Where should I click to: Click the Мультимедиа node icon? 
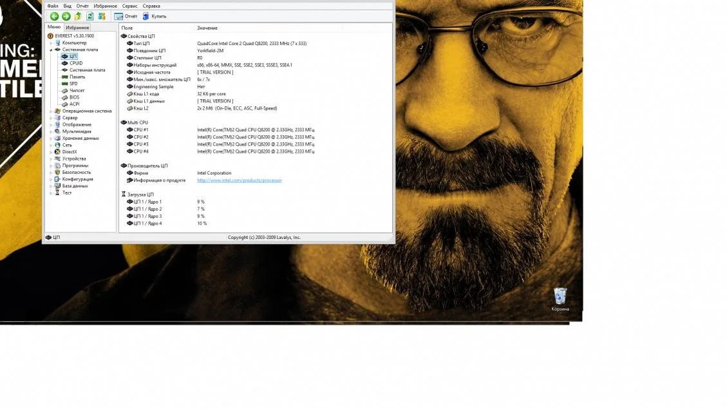pos(57,131)
